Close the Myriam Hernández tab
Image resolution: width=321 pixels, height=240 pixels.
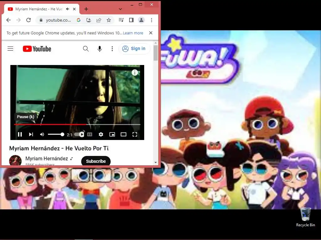point(74,9)
